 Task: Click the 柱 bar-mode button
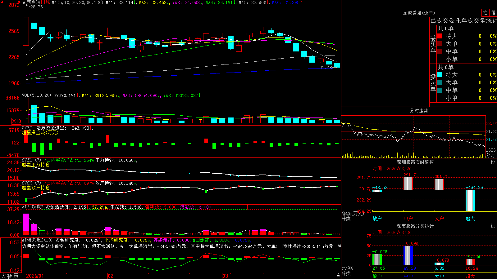[x=485, y=12]
